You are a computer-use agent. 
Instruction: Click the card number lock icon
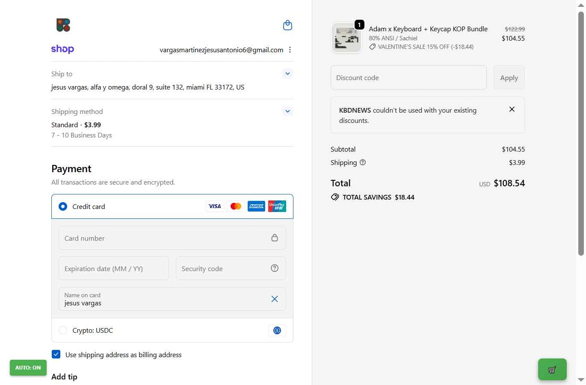275,238
